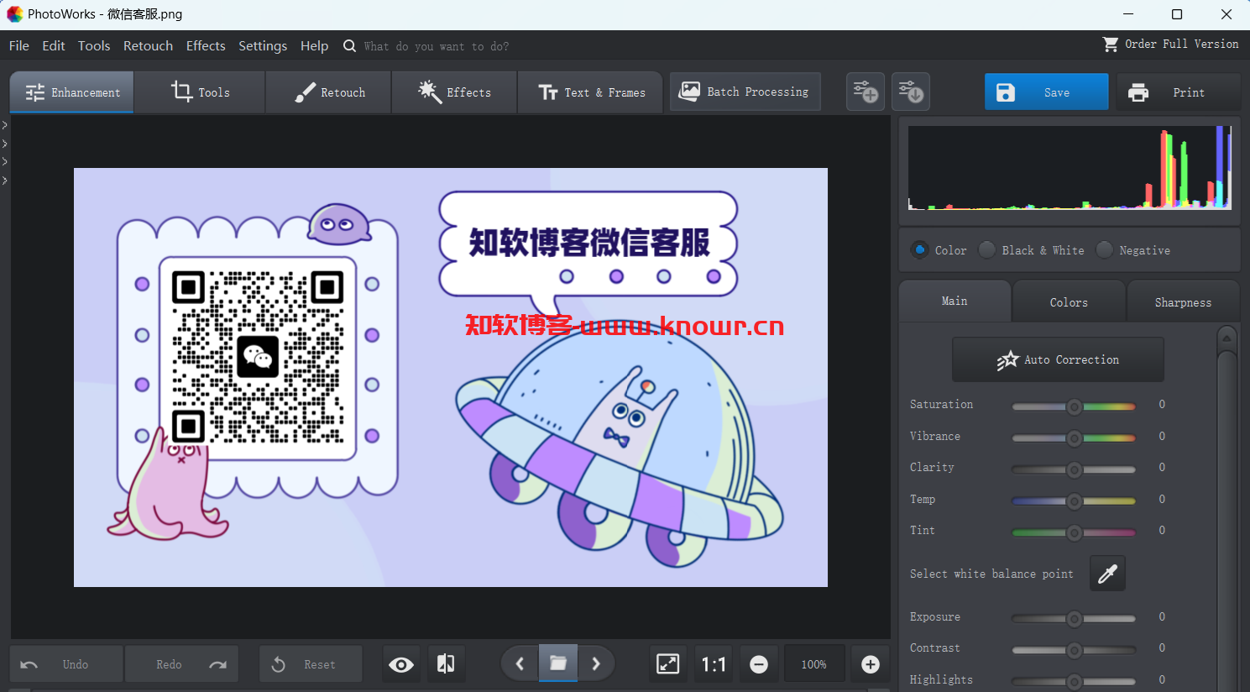This screenshot has height=692, width=1250.
Task: Set zoom to 1:1 actual size
Action: [714, 664]
